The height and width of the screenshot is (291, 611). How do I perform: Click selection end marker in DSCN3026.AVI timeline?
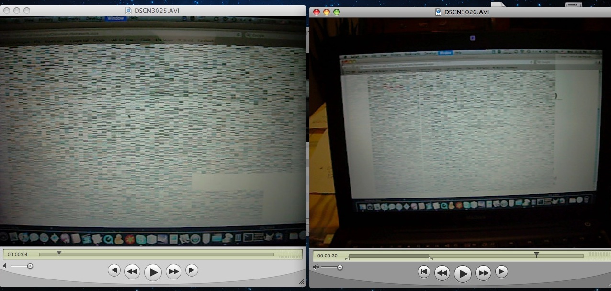coord(430,258)
